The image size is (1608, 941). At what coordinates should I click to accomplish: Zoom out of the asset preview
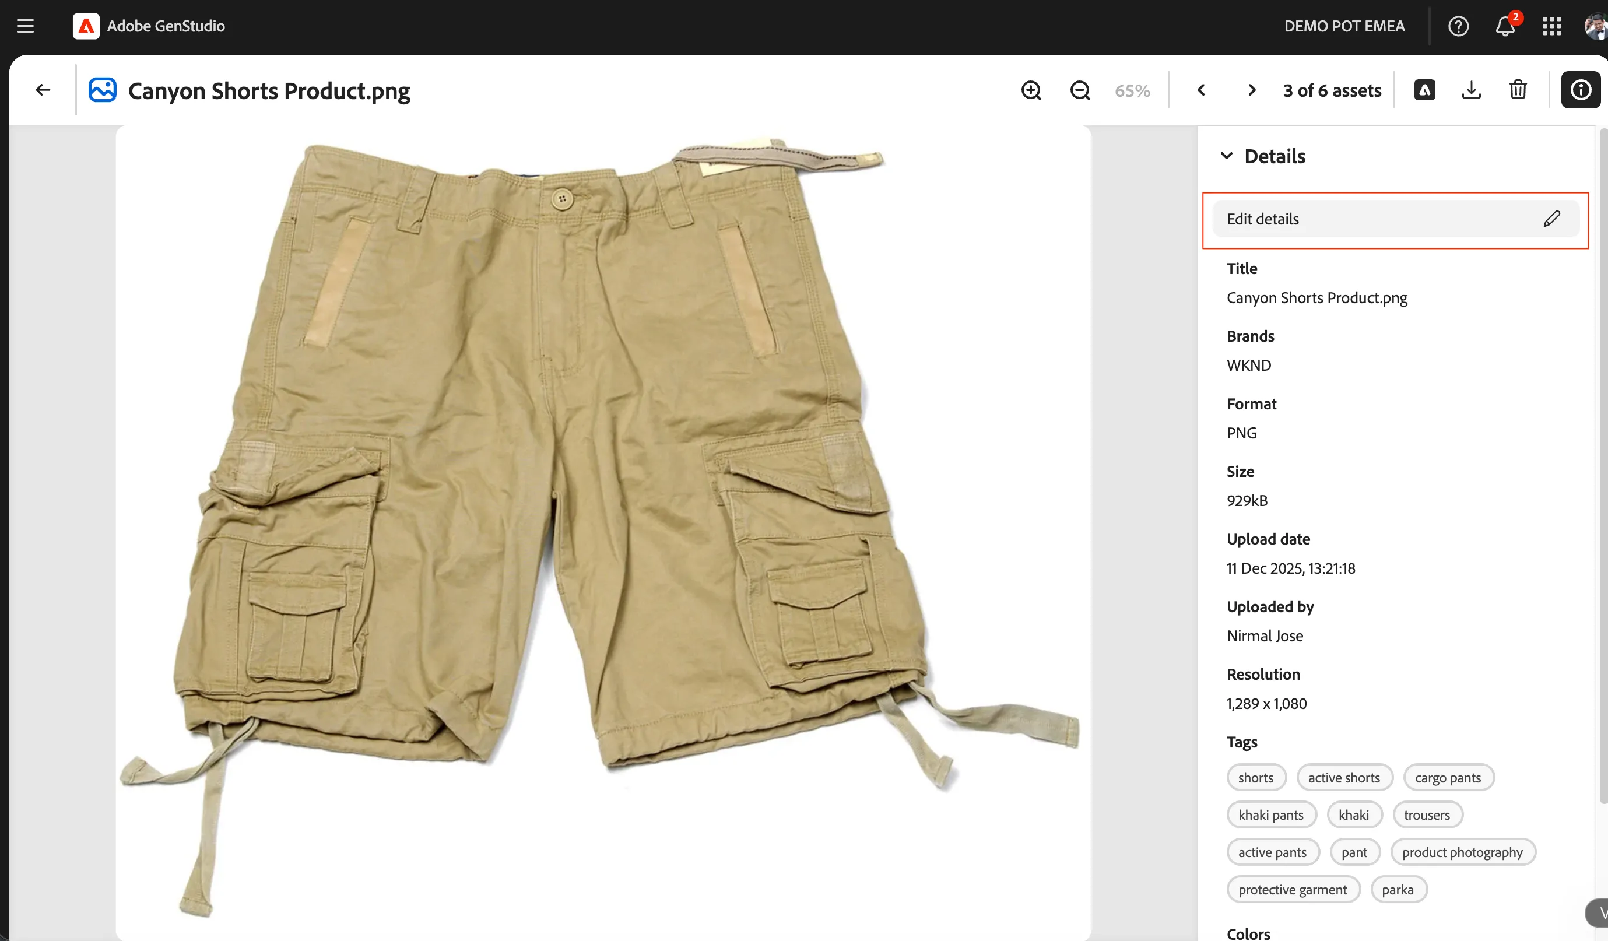[1080, 90]
